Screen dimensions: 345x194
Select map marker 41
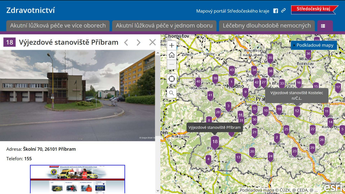(x=210, y=96)
